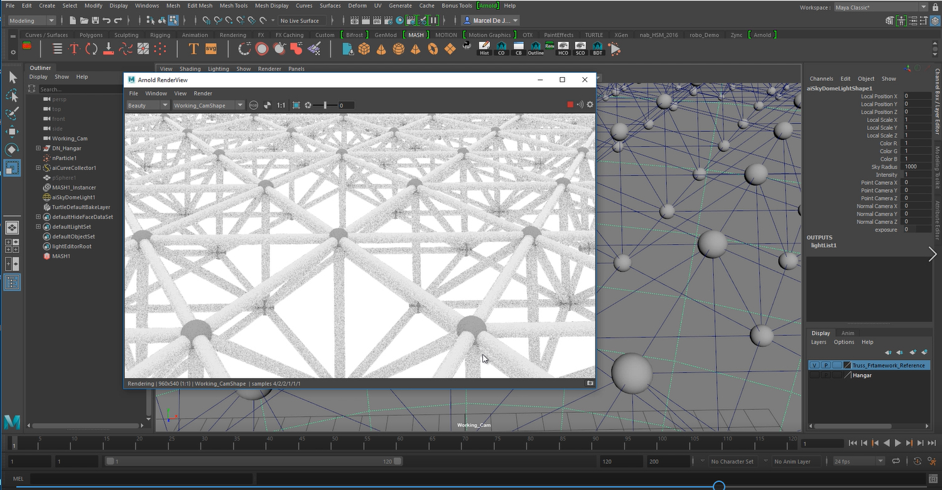The height and width of the screenshot is (490, 942).
Task: Select the Lasso tool in the toolbox
Action: (x=13, y=95)
